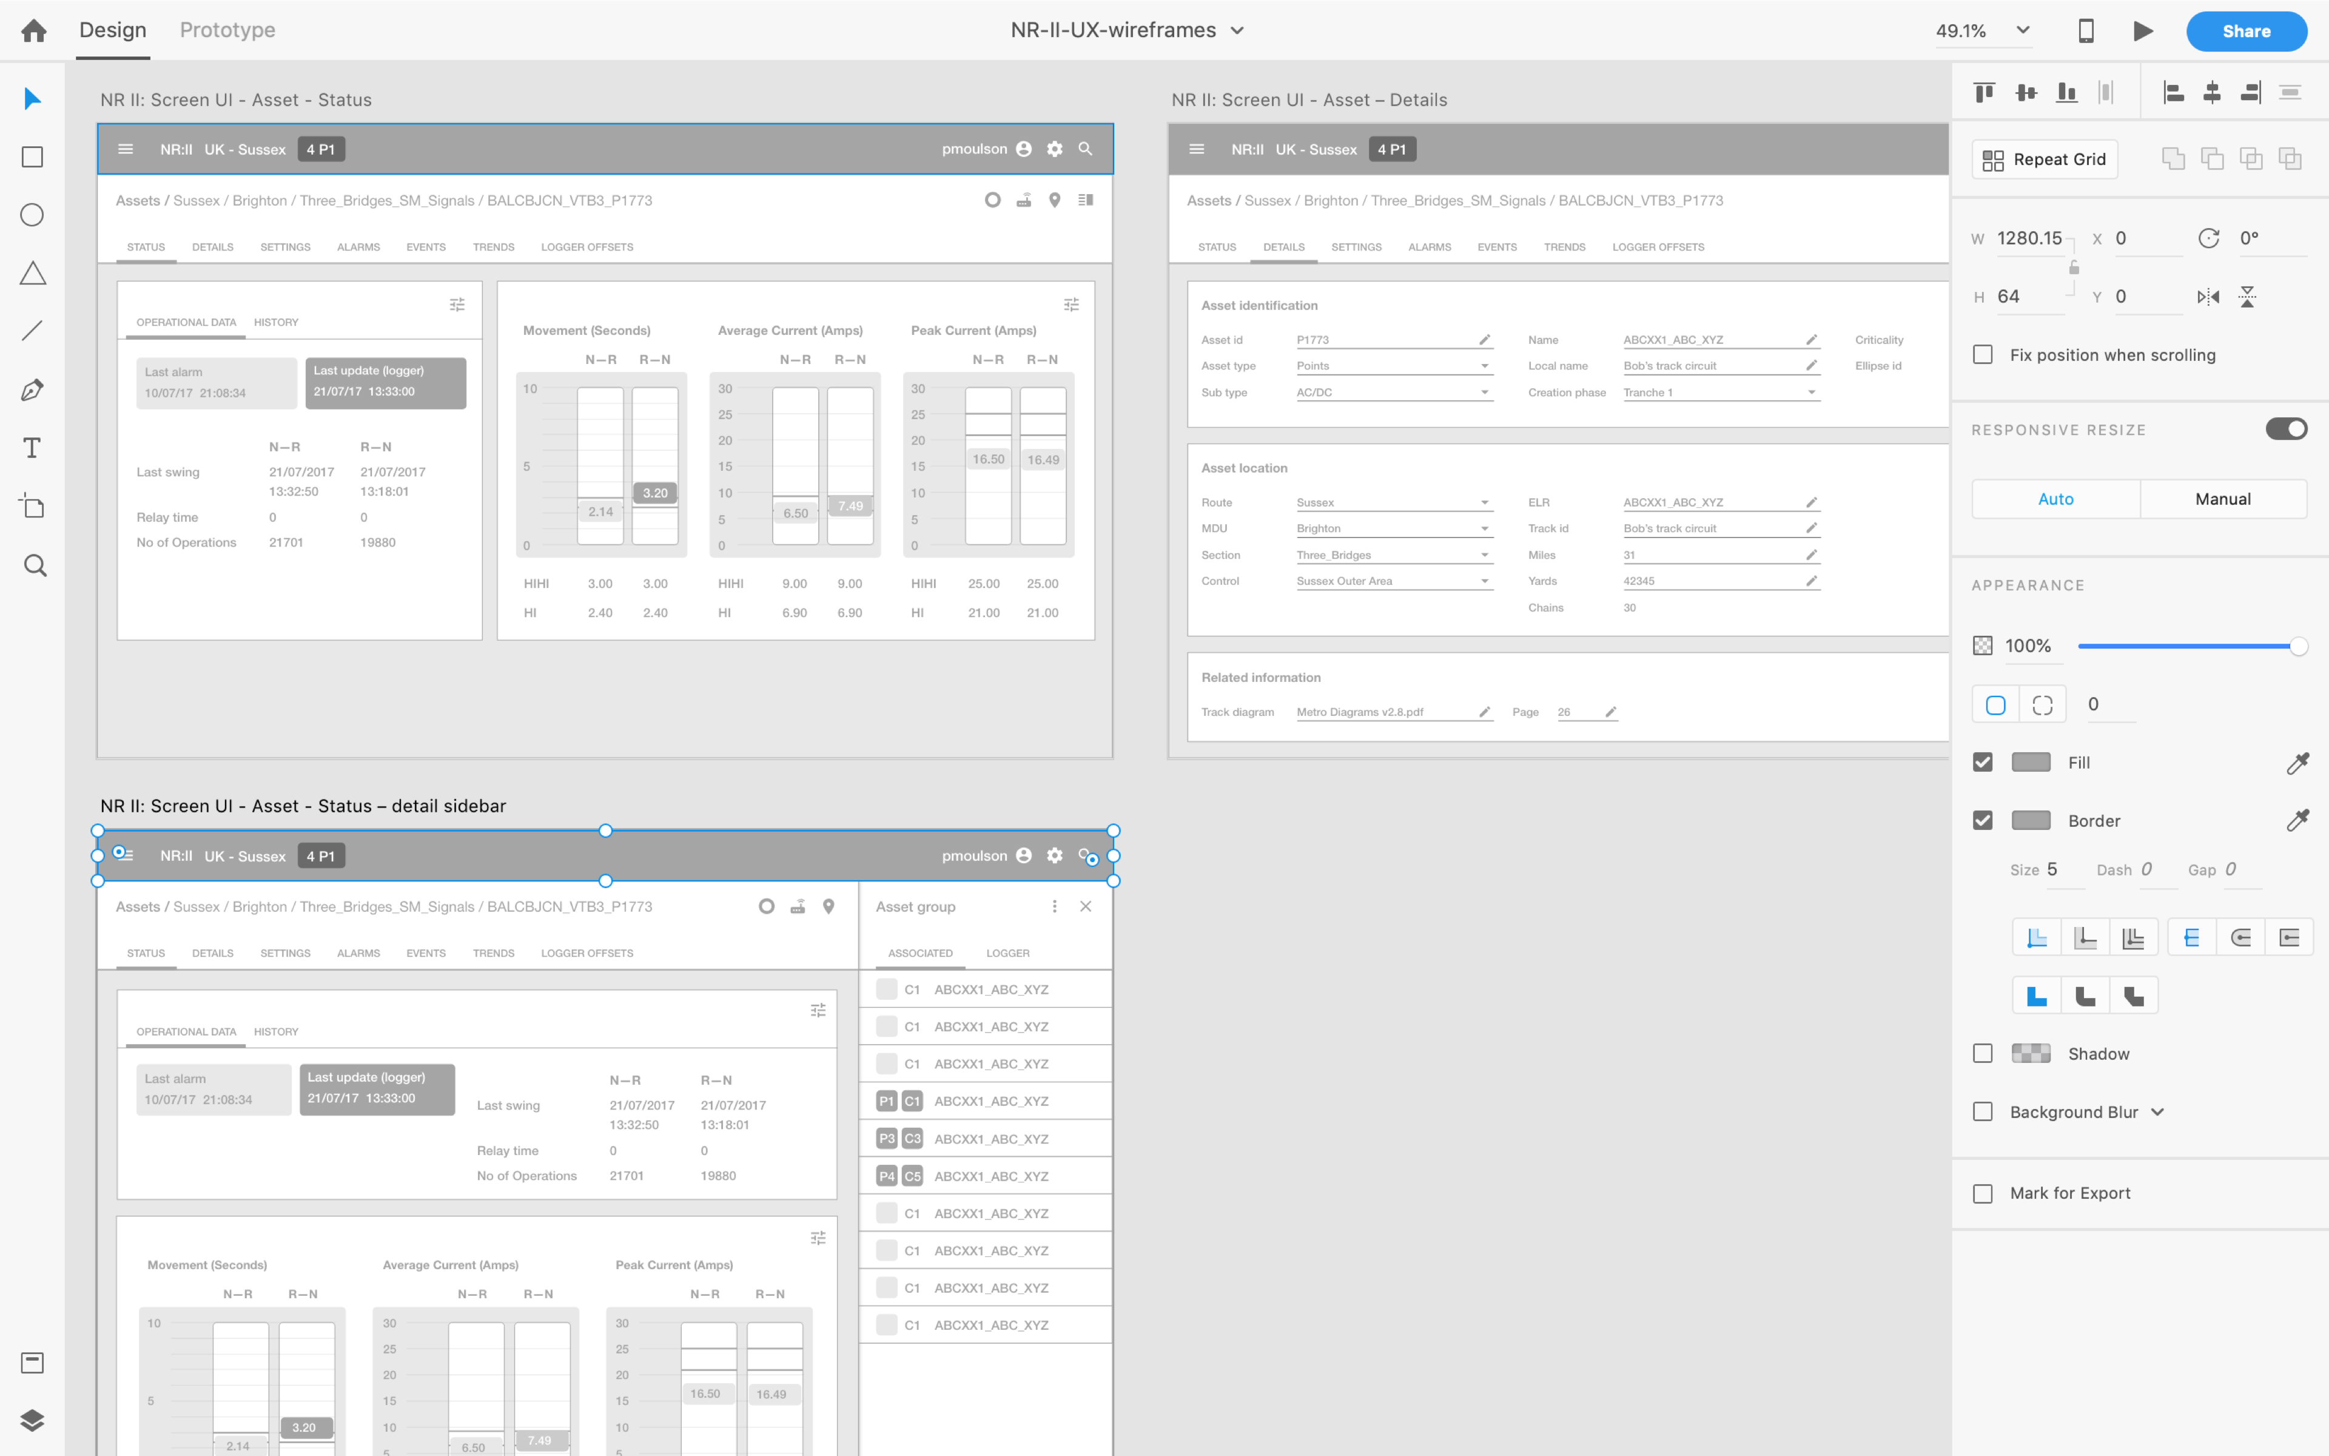Select Manual responsive resize mode
The width and height of the screenshot is (2329, 1456).
pos(2223,499)
